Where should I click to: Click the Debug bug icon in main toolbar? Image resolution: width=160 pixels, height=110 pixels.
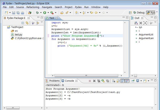[37, 13]
